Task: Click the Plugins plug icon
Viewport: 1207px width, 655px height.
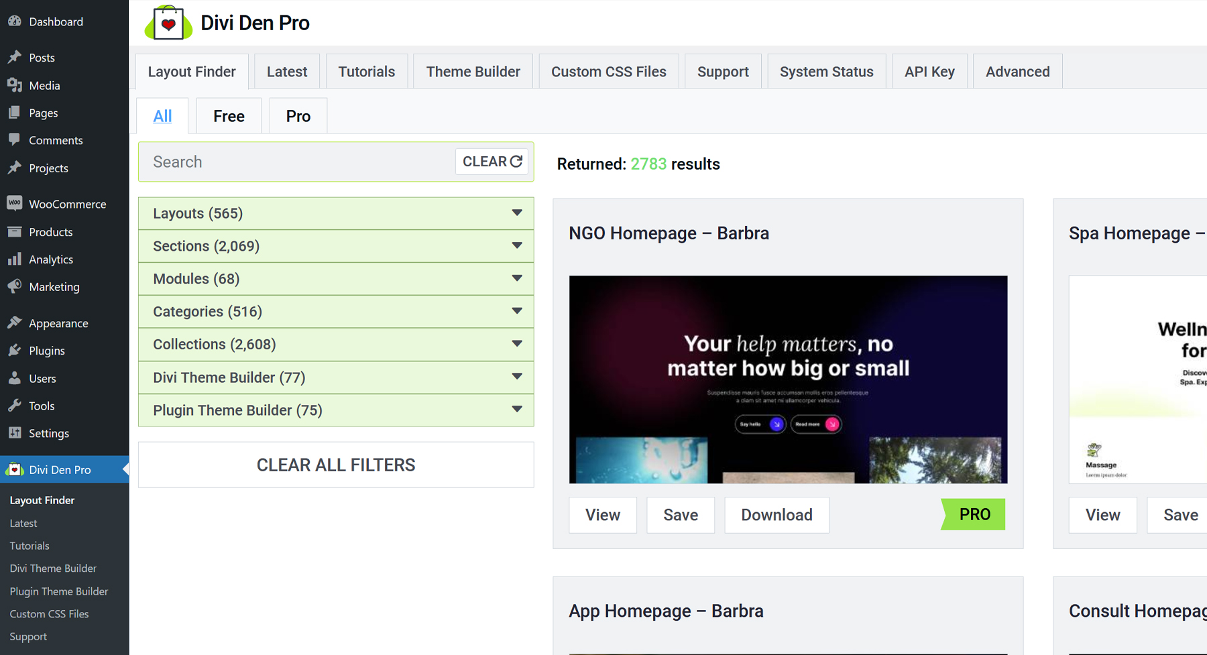Action: tap(15, 350)
